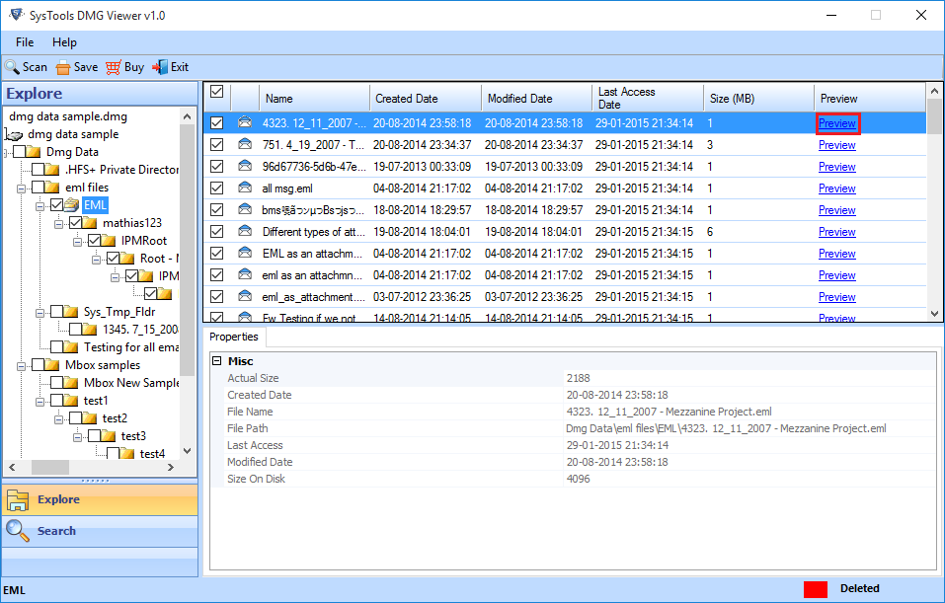Click the Exit toolbar icon
This screenshot has height=603, width=945.
pos(160,67)
